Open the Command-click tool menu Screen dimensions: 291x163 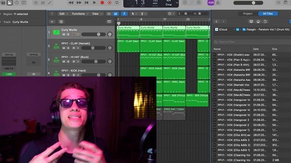pos(144,14)
